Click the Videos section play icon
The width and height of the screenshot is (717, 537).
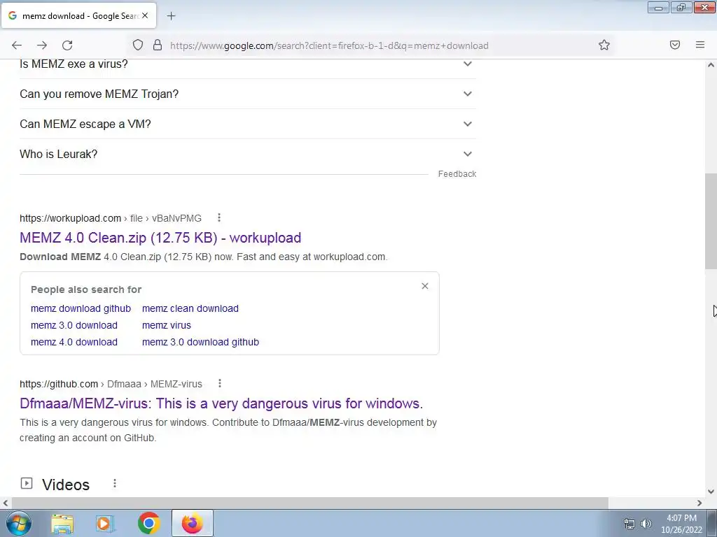pyautogui.click(x=27, y=483)
